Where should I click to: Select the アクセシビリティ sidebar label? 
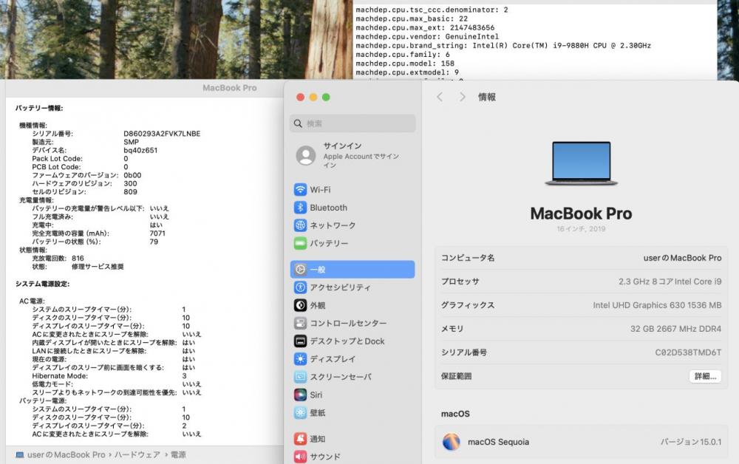click(340, 287)
